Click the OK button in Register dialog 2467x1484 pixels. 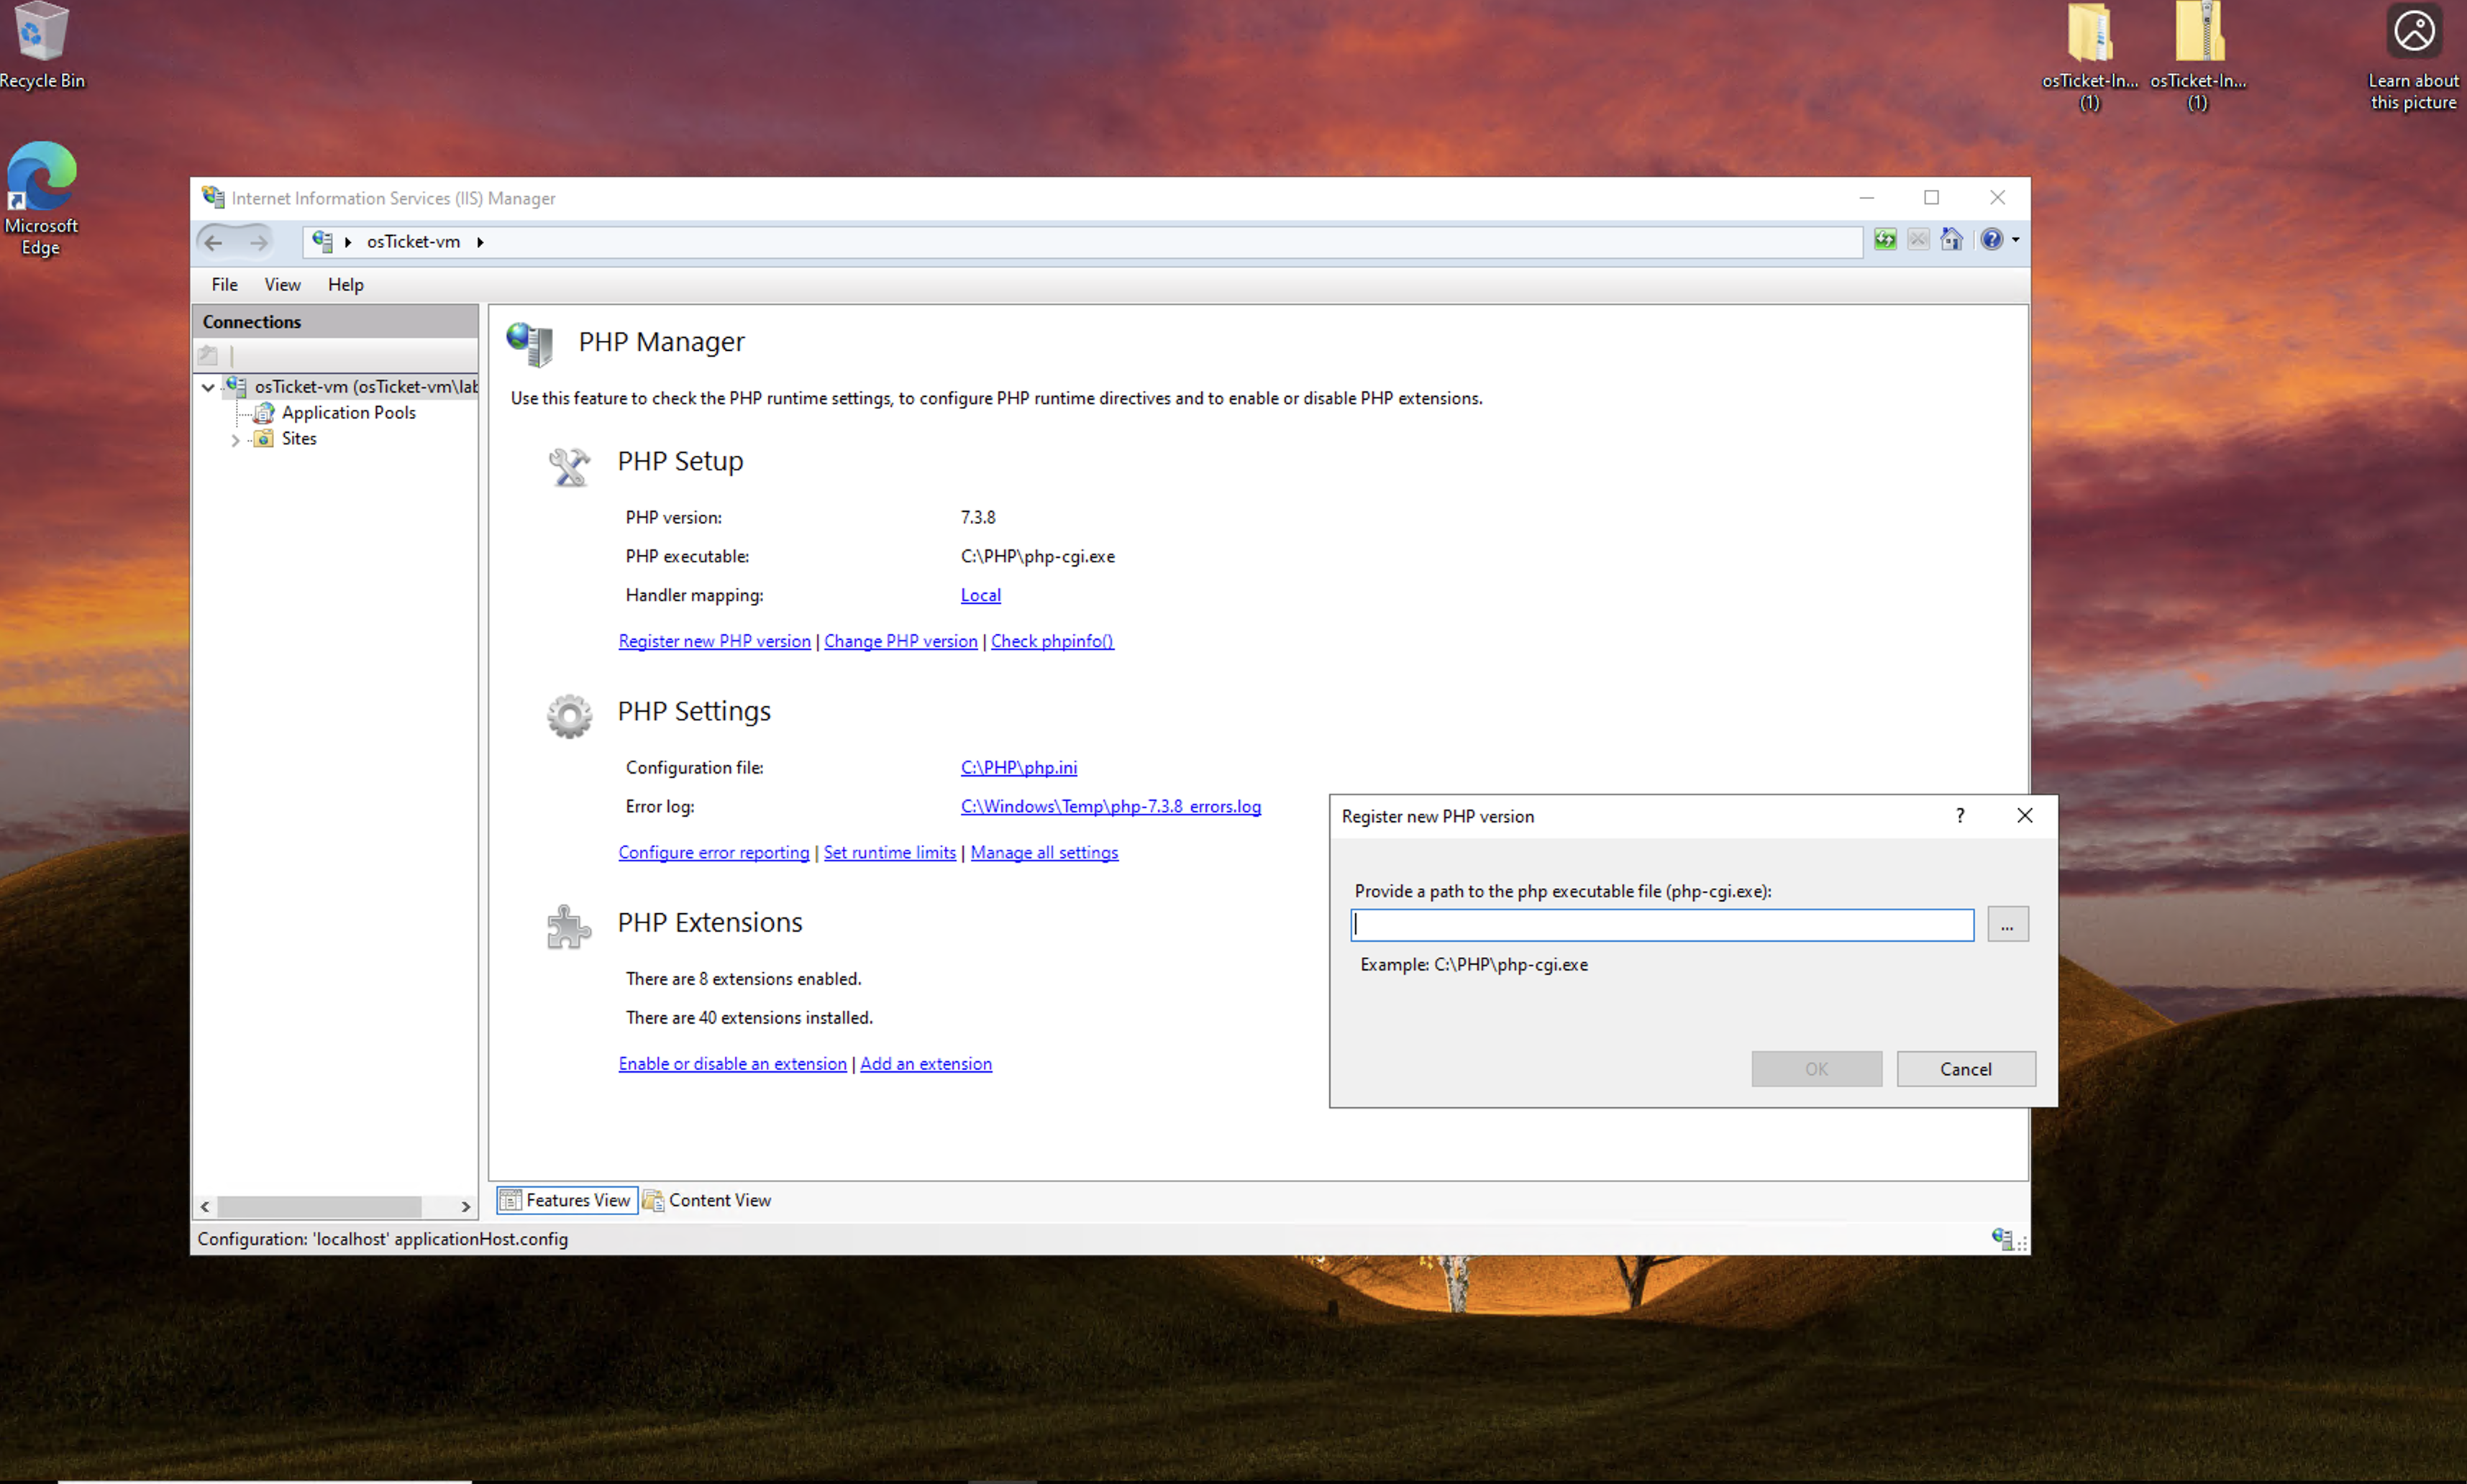(1816, 1069)
